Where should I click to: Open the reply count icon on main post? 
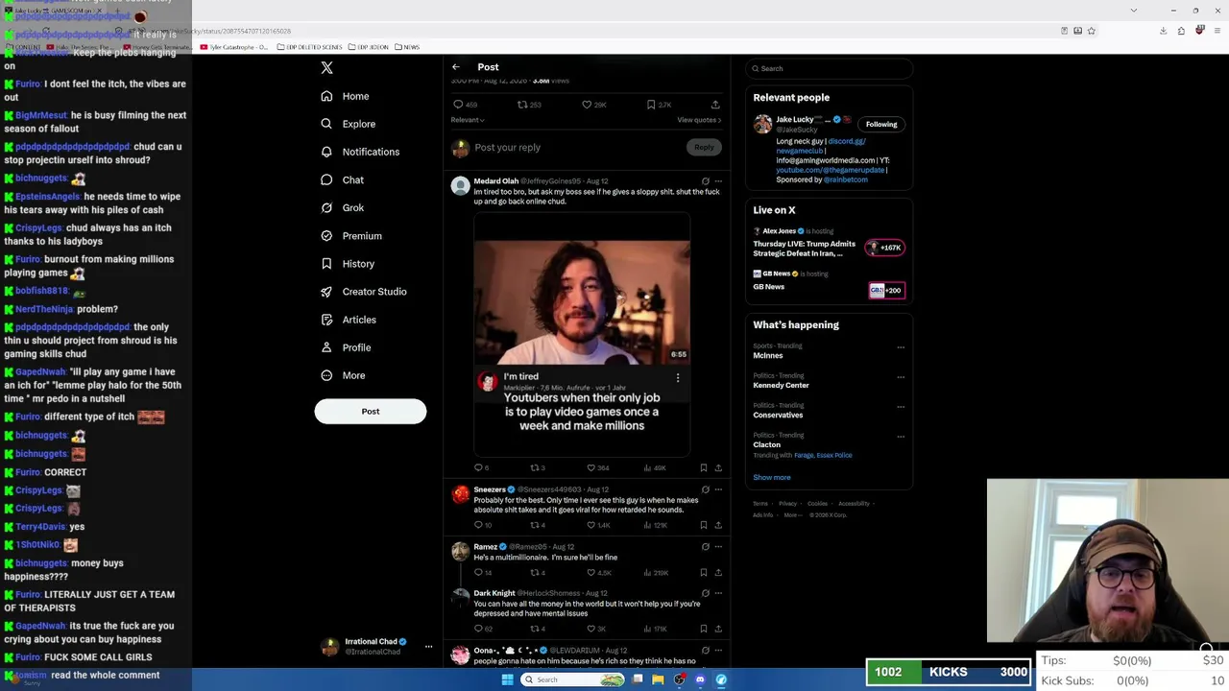(458, 105)
